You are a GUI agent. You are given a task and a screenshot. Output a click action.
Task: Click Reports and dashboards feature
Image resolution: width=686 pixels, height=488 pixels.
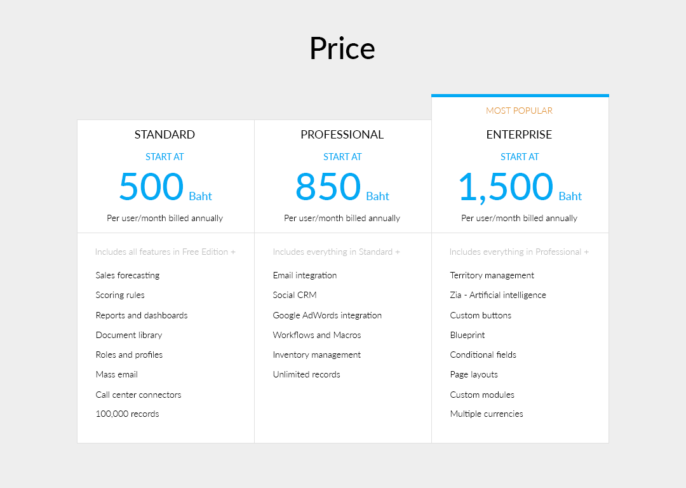click(x=142, y=315)
